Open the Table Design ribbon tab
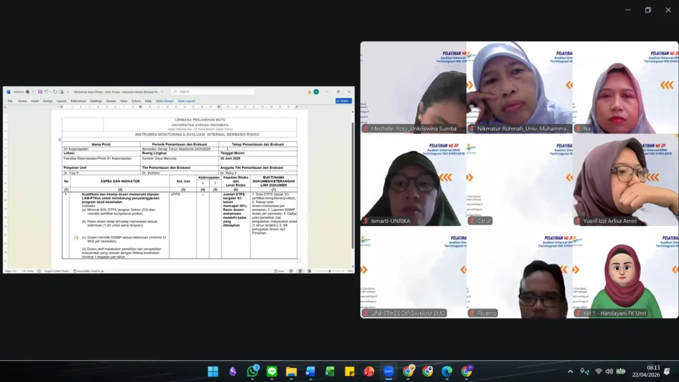 [164, 101]
